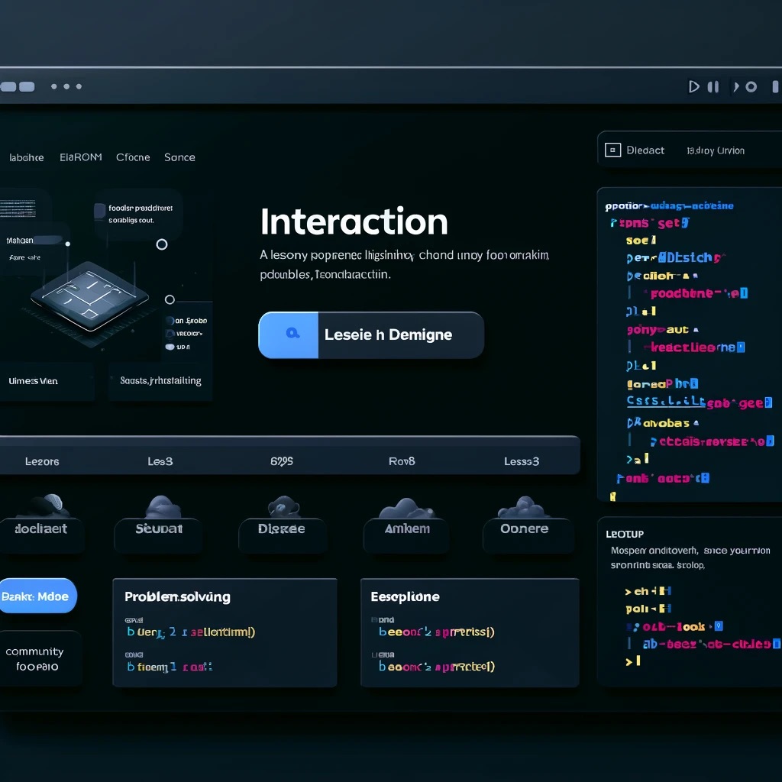The width and height of the screenshot is (782, 782).
Task: Enable the circle marker near foodlsr tooltip
Action: pyautogui.click(x=161, y=244)
